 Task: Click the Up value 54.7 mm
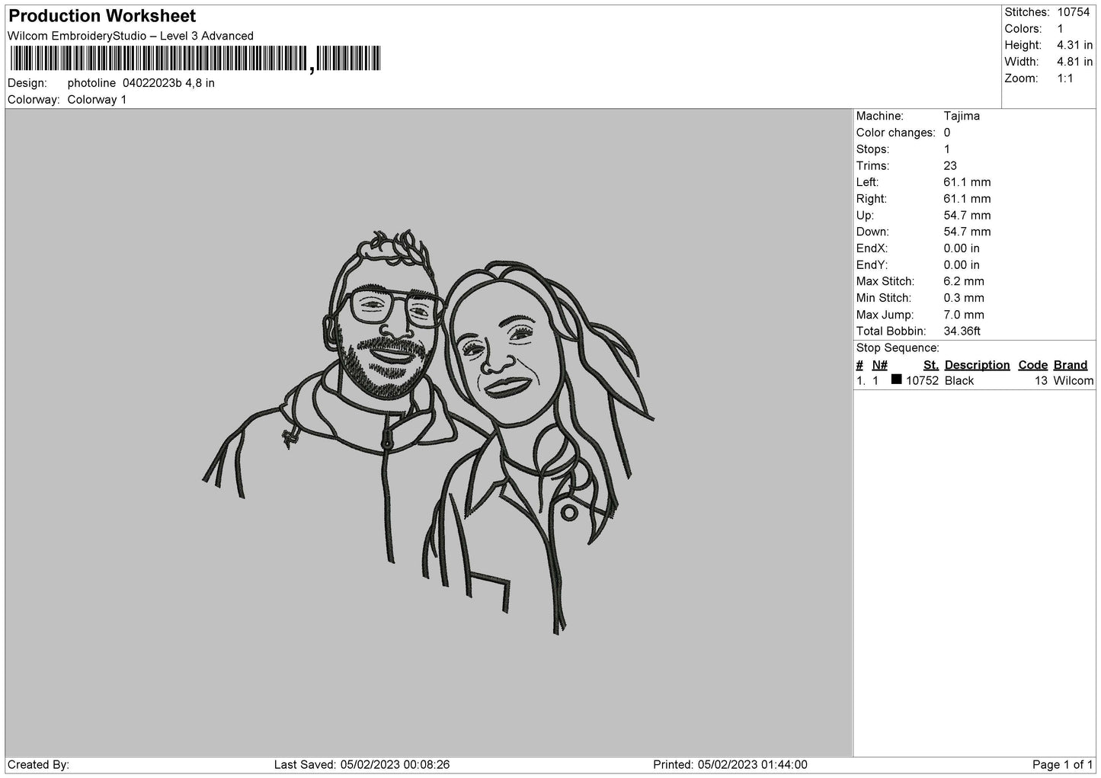pos(967,216)
